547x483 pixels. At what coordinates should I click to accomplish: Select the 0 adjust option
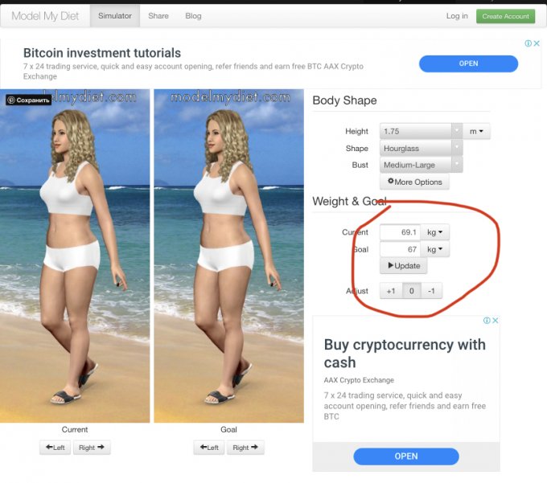[x=412, y=291]
